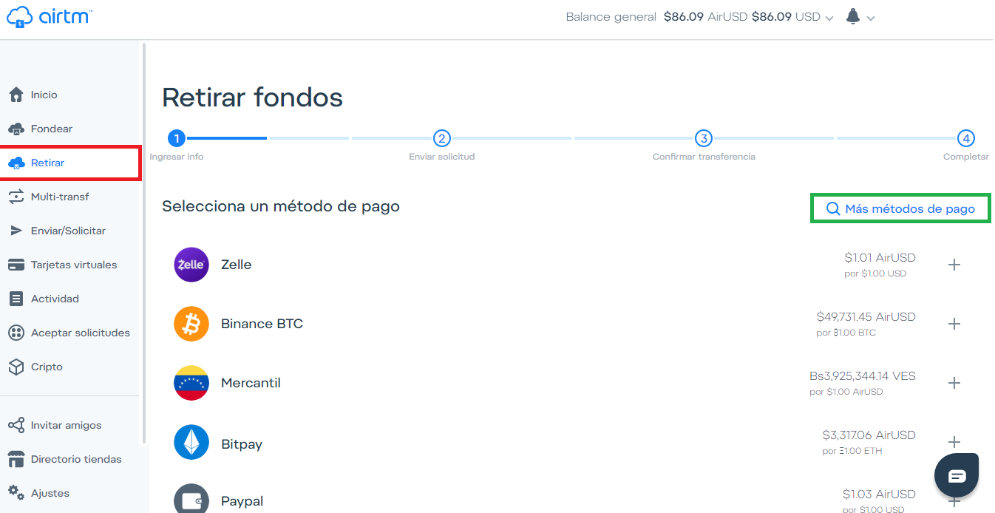Click the Fondear cloud icon

point(16,129)
